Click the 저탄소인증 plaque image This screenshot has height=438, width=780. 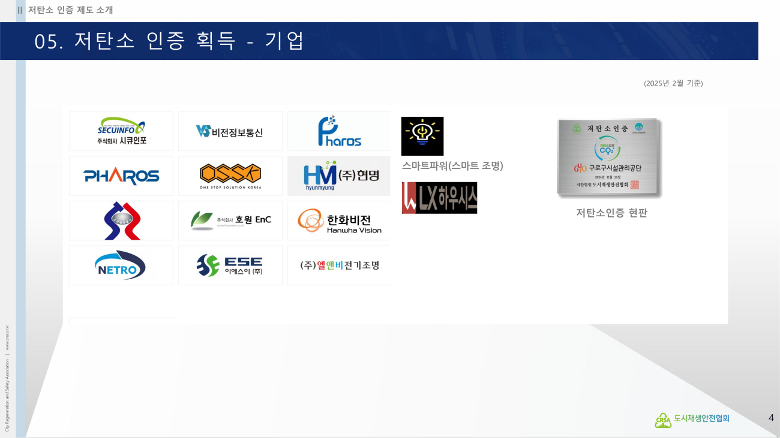[609, 158]
